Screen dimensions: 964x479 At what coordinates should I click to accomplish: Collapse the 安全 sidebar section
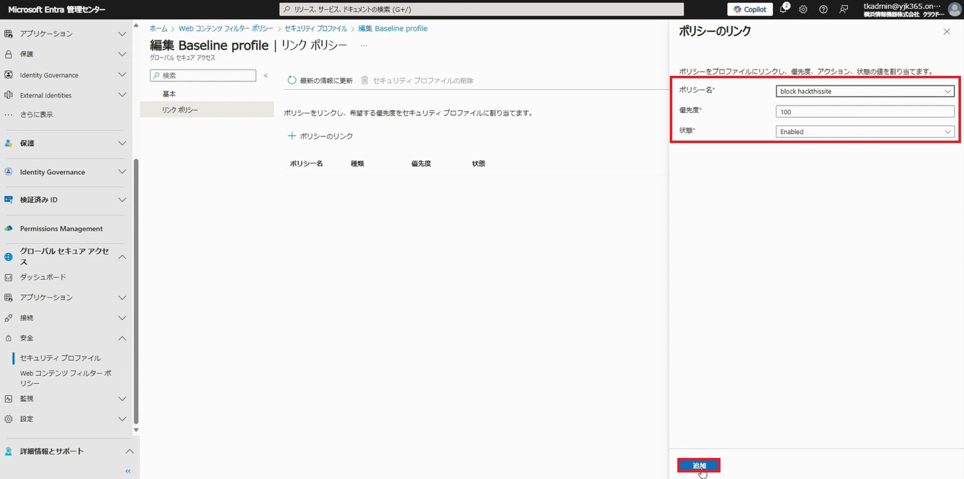pyautogui.click(x=122, y=338)
